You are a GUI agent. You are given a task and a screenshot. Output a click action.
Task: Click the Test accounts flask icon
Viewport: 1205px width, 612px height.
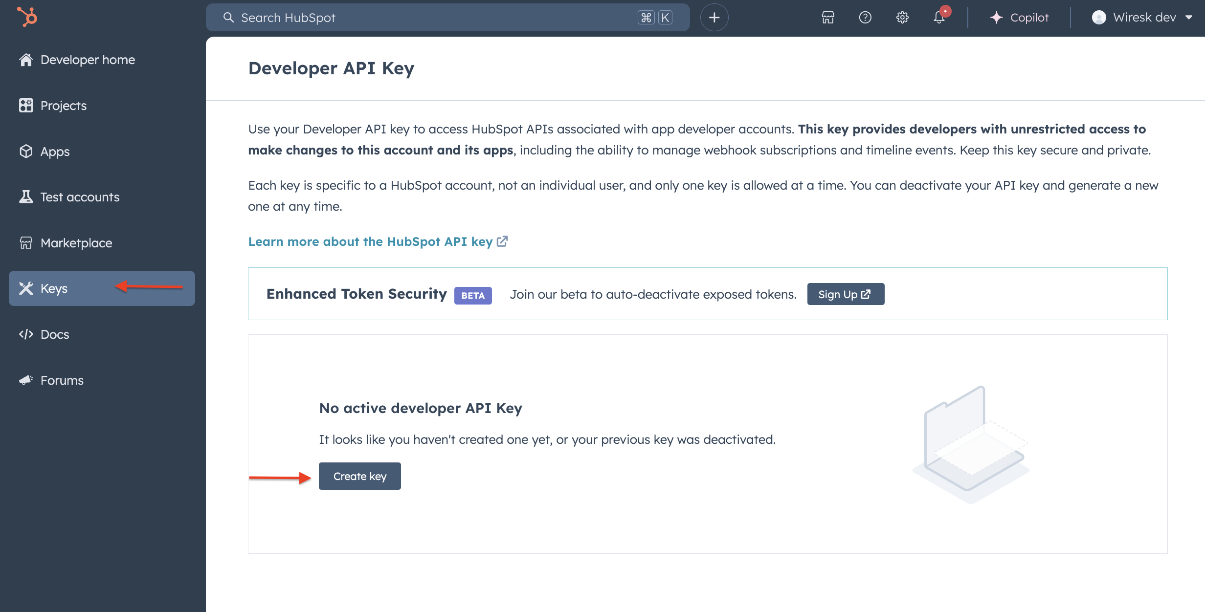tap(26, 197)
